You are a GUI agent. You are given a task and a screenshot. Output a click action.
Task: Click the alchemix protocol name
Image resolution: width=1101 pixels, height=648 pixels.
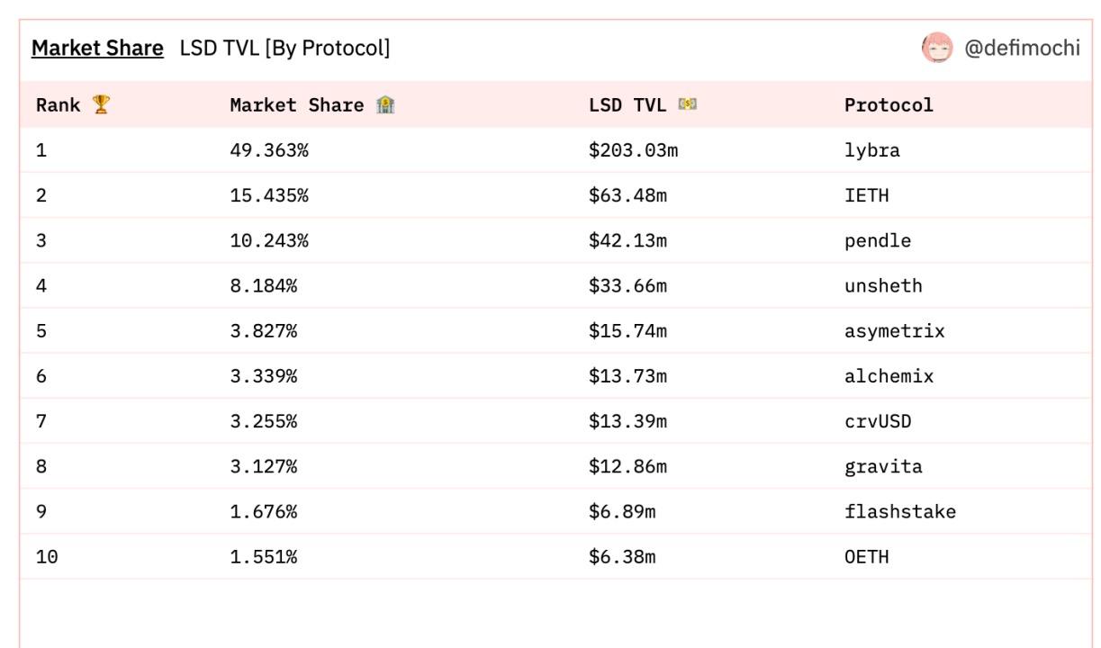pos(889,376)
